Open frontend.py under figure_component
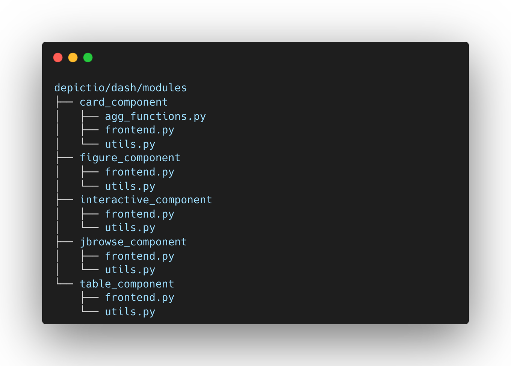Image resolution: width=511 pixels, height=366 pixels. (139, 172)
